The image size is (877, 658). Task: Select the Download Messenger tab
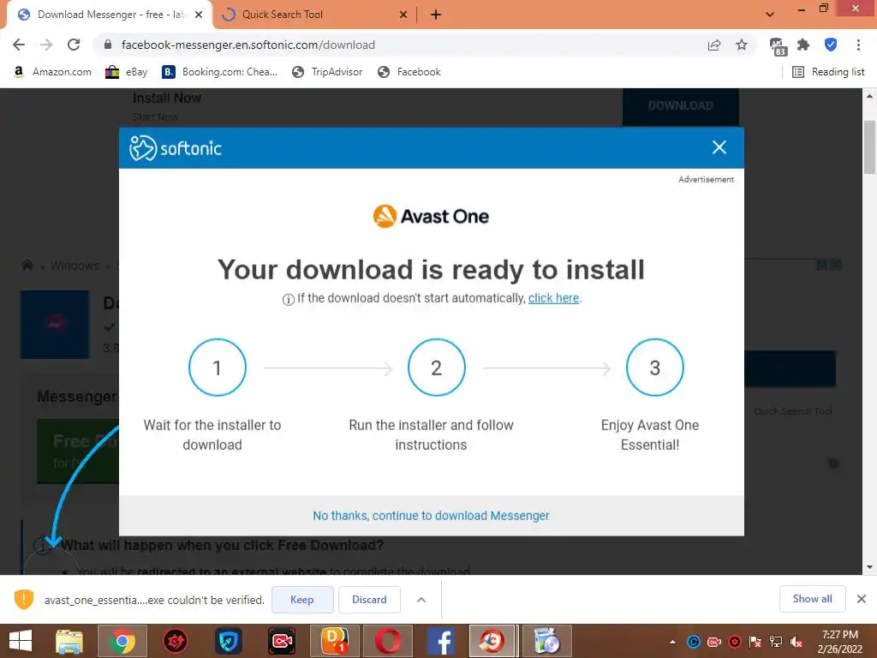pos(109,15)
